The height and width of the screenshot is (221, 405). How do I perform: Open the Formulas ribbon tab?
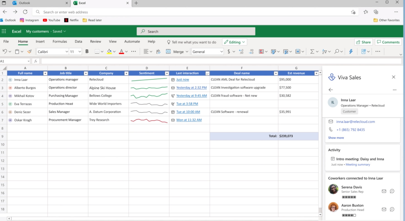tap(60, 41)
